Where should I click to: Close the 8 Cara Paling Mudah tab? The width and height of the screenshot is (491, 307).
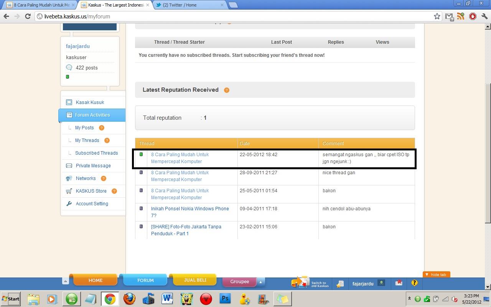pos(73,5)
